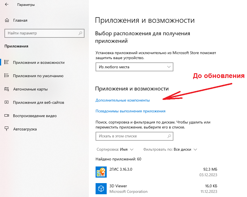This screenshot has width=247, height=197.
Task: Focus the Найти параметр search field
Action: [x=44, y=33]
